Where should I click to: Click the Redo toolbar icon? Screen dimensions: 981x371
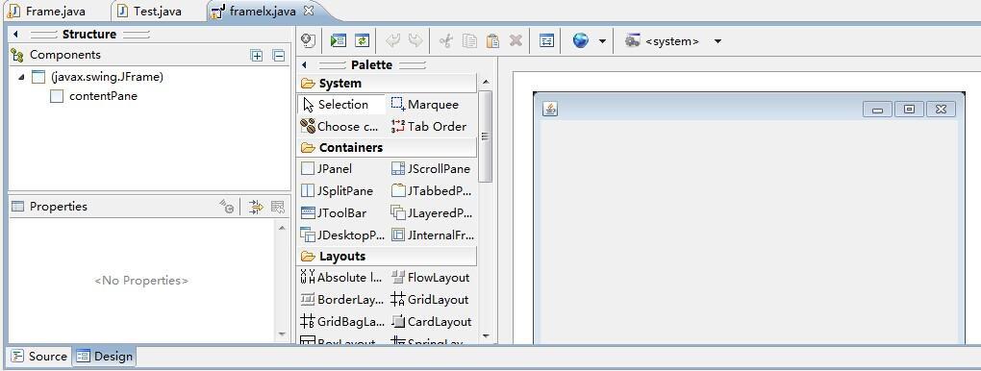(x=415, y=41)
